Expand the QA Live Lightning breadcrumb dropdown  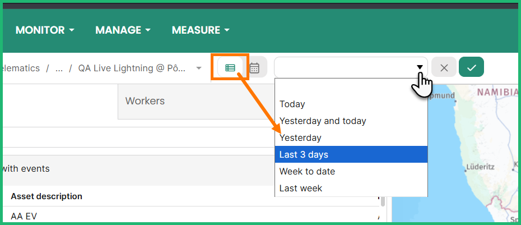[x=198, y=68]
